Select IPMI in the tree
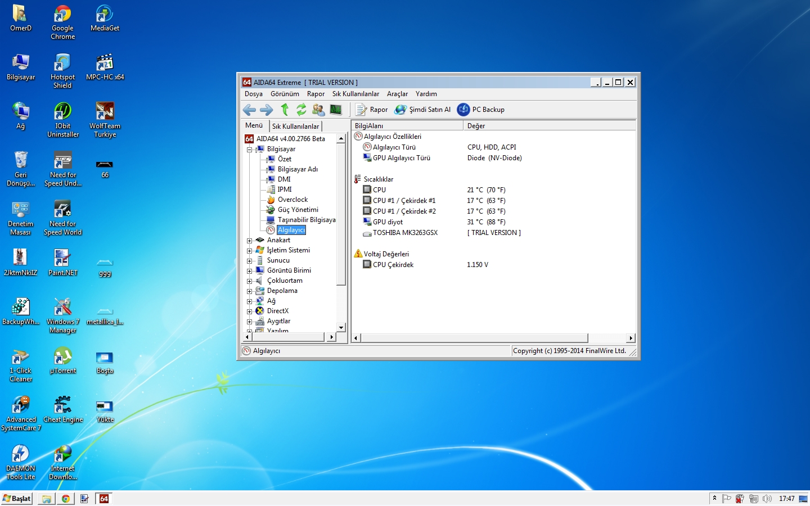Image resolution: width=810 pixels, height=506 pixels. [285, 189]
